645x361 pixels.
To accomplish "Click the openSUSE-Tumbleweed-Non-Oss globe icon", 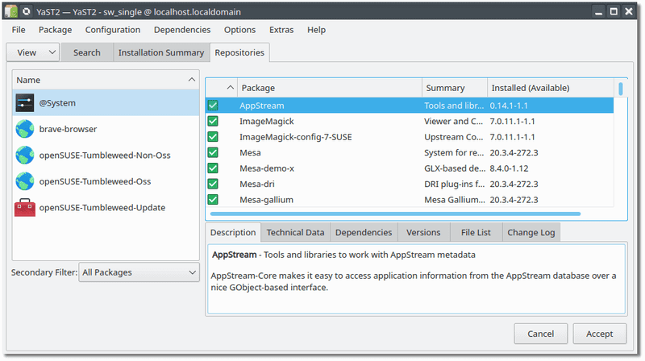I will (x=25, y=155).
